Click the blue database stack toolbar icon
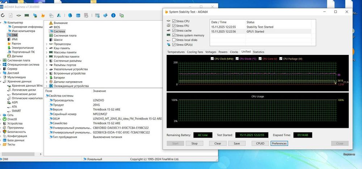 pos(78,16)
